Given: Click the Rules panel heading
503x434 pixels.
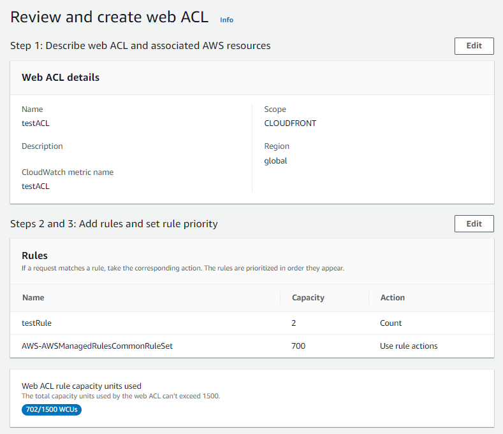Looking at the screenshot, I should [34, 255].
